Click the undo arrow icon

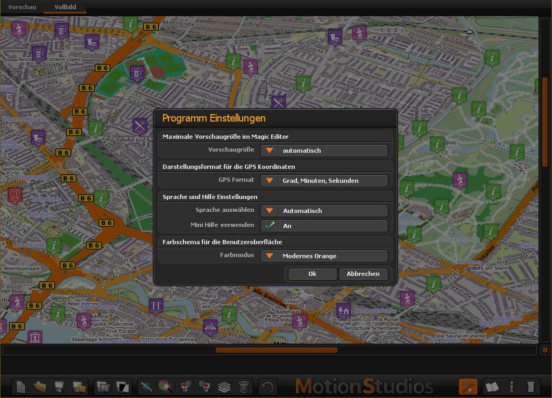tap(268, 387)
